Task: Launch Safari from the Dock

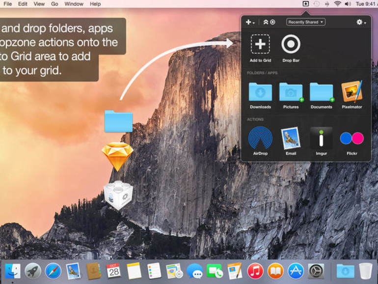Action: (53, 271)
